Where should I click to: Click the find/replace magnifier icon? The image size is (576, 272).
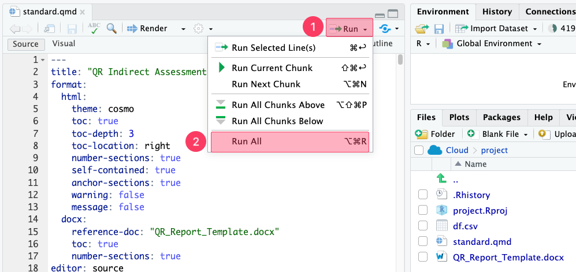112,28
